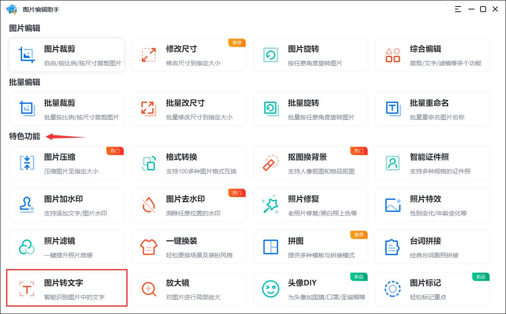Screen dimensions: 506x314
Task: Open the 图片旋转 rotate icon
Action: pos(271,55)
